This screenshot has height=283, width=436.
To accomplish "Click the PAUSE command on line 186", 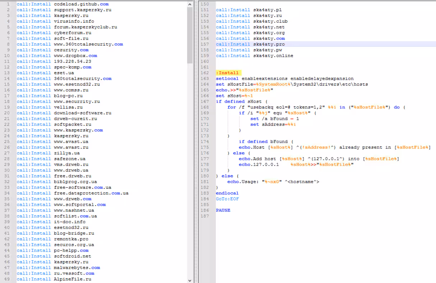I will 223,210.
